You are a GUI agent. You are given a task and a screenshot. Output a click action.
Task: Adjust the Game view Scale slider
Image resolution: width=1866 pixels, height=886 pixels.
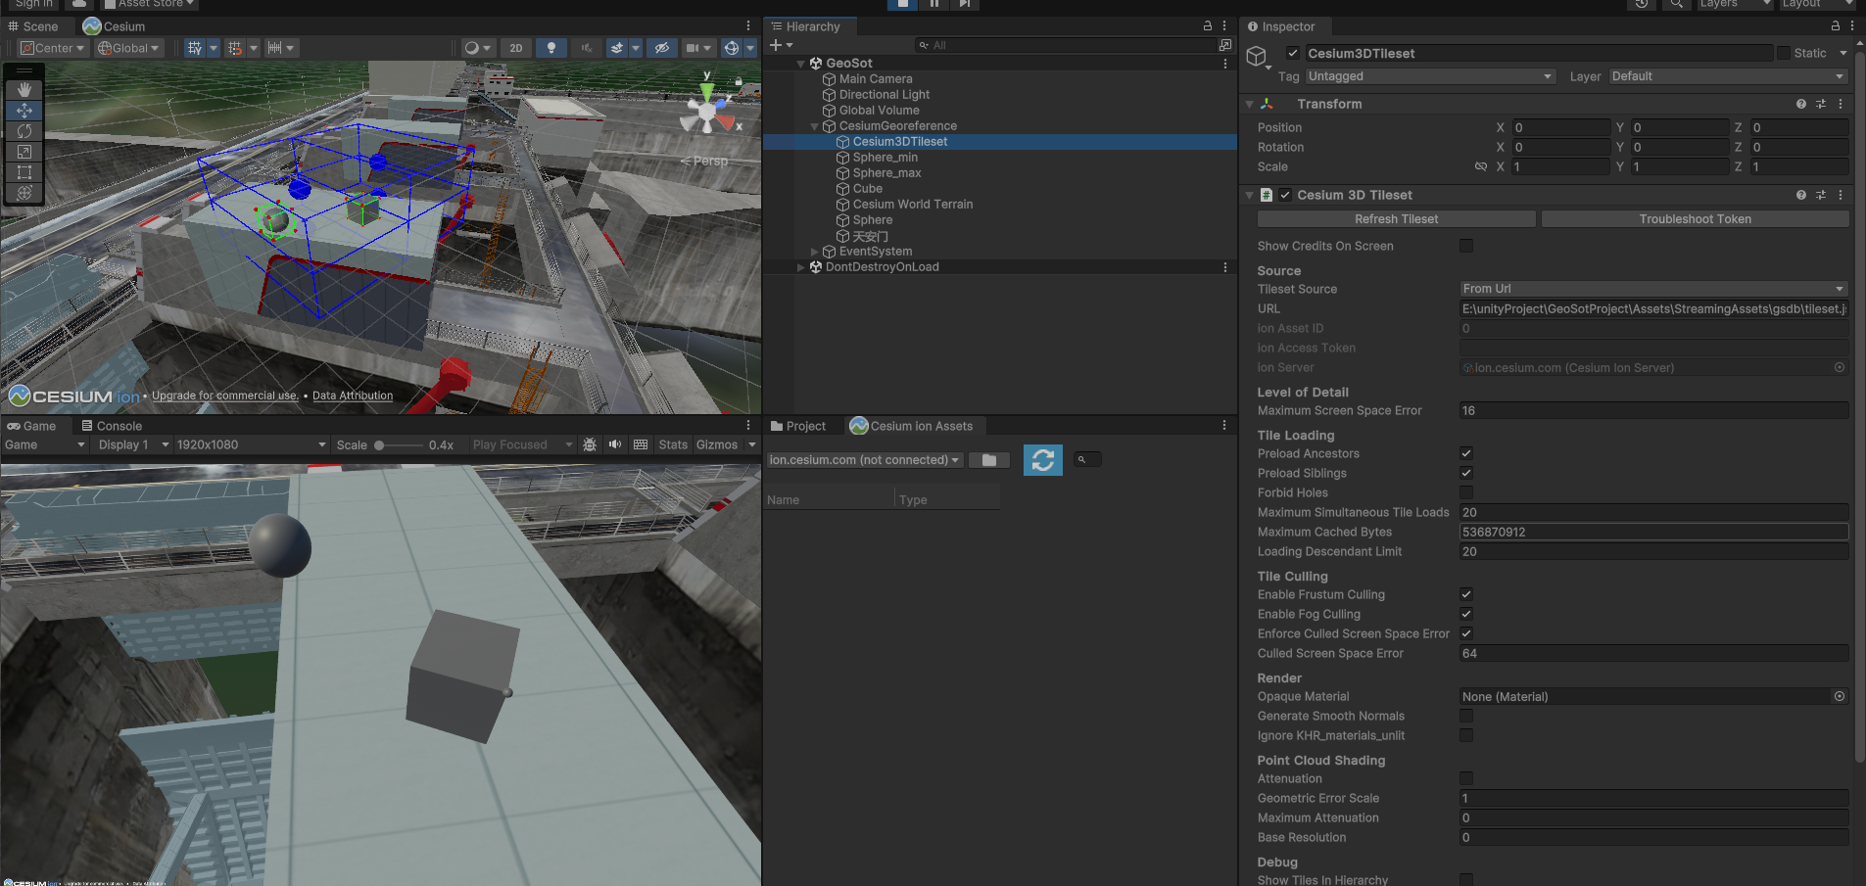[398, 444]
